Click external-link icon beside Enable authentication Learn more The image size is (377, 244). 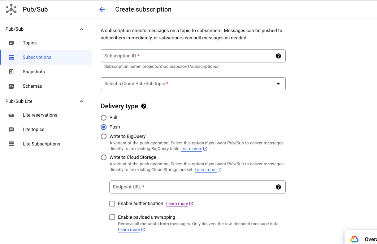[191, 204]
